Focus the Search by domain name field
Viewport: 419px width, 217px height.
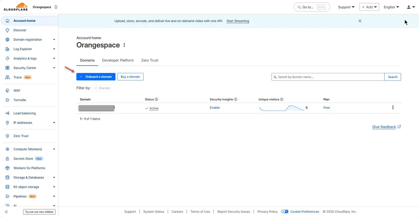click(x=328, y=77)
